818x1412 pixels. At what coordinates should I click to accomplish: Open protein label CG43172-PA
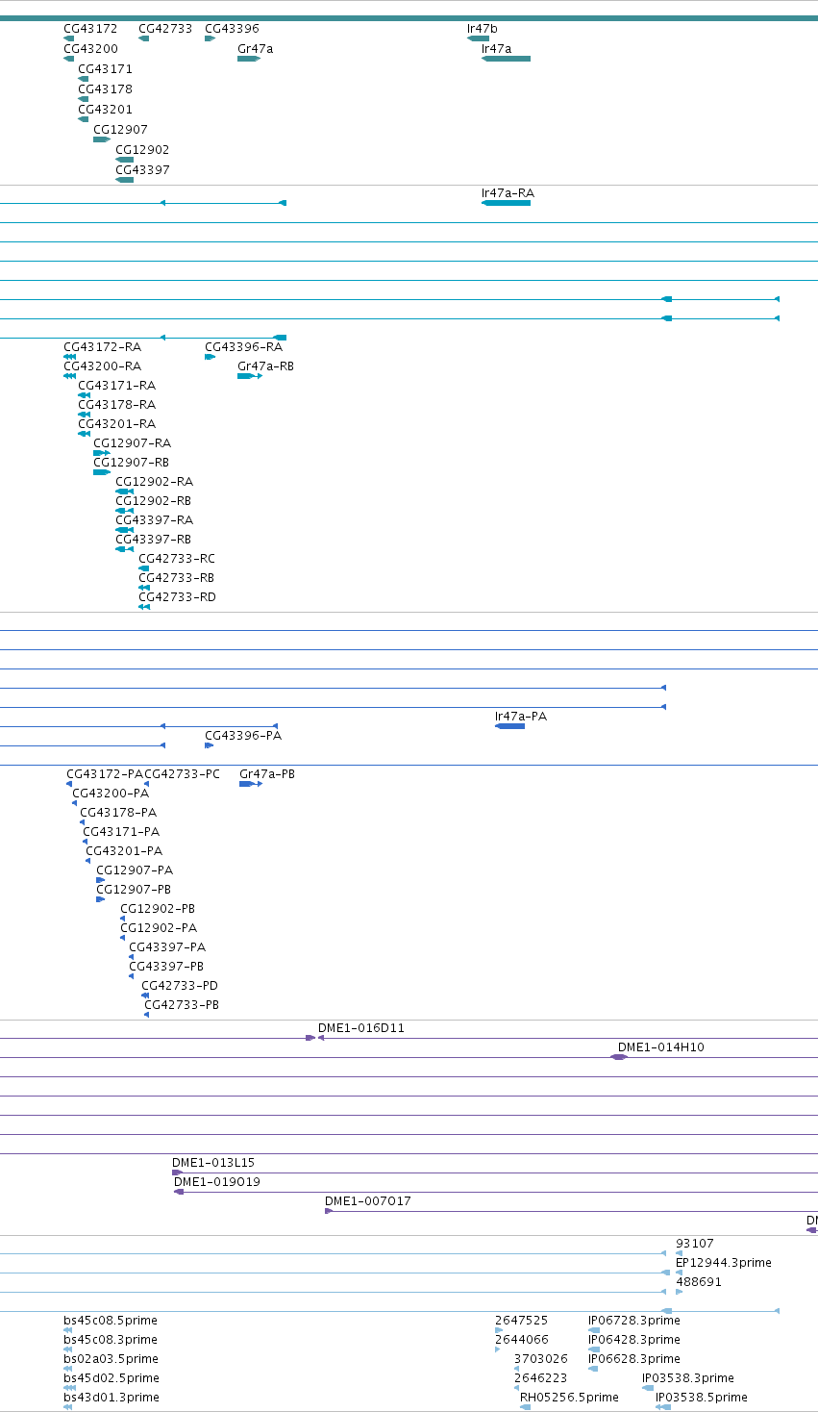coord(105,774)
